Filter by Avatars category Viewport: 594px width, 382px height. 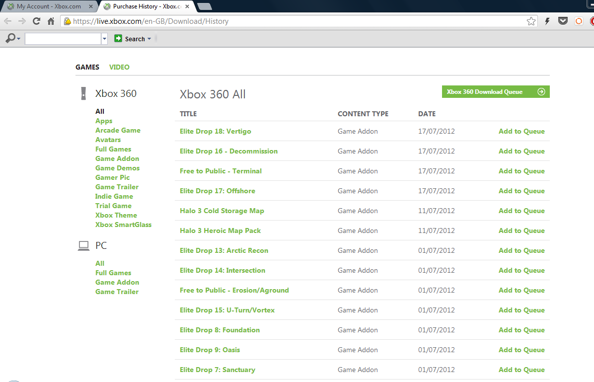point(108,140)
